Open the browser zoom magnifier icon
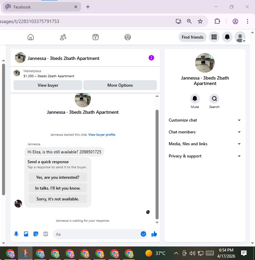This screenshot has width=255, height=260. (189, 21)
